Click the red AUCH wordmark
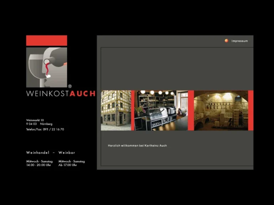 82,94
